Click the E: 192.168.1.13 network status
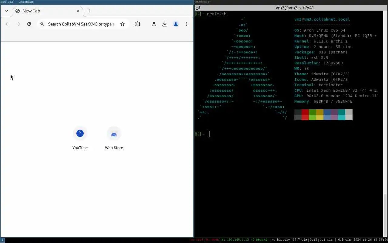The width and height of the screenshot is (388, 243). [x=245, y=240]
